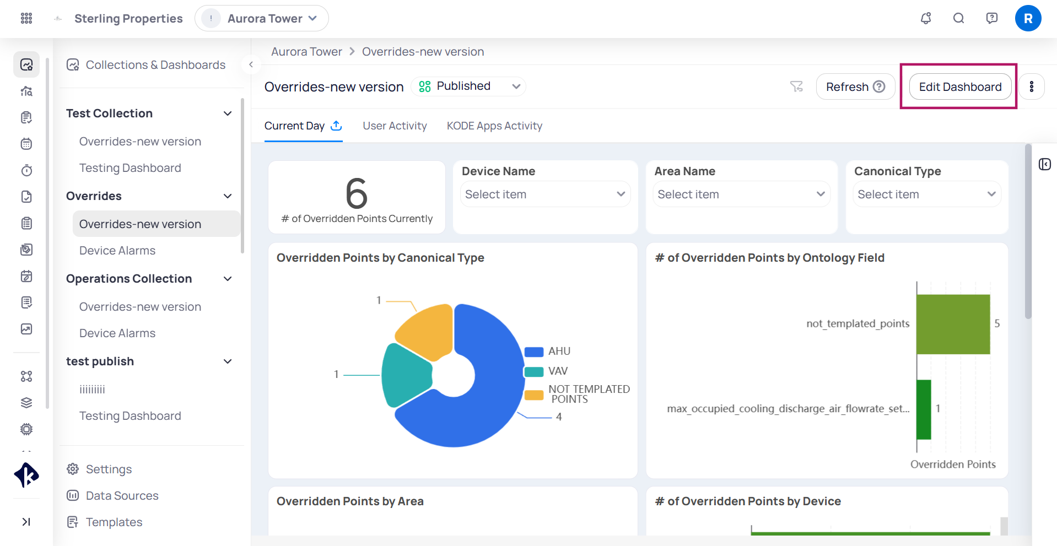Open the Published status dropdown

point(469,87)
